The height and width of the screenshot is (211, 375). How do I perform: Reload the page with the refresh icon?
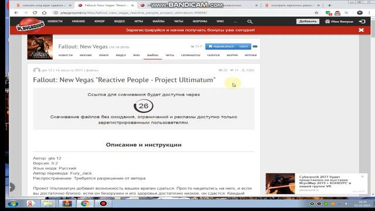point(35,13)
